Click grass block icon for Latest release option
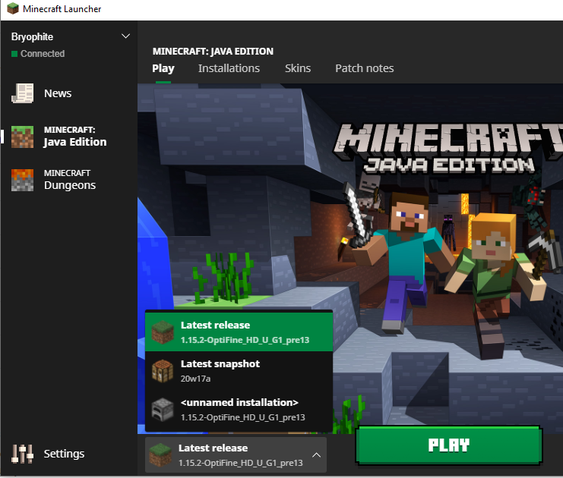This screenshot has height=478, width=563. (x=162, y=332)
